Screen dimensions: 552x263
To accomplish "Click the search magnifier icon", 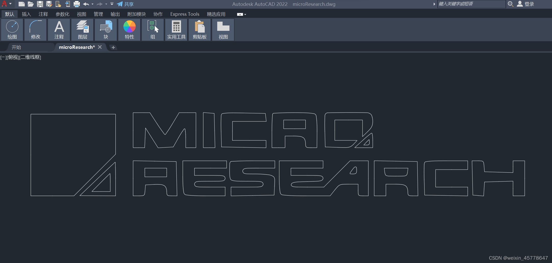I will [510, 4].
